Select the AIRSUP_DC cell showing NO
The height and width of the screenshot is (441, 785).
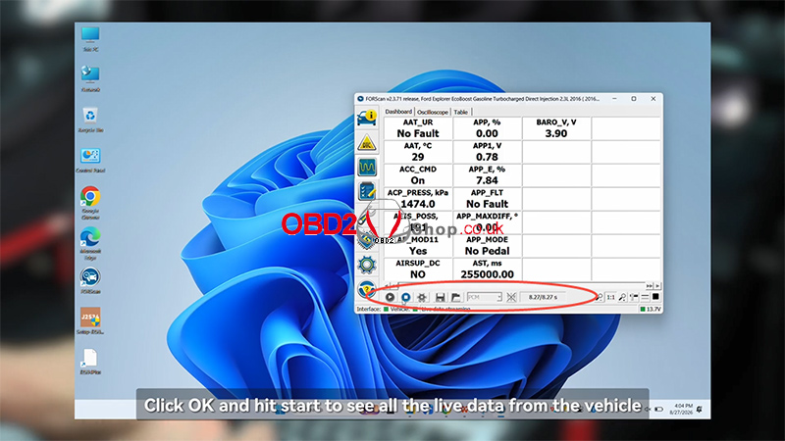point(418,269)
